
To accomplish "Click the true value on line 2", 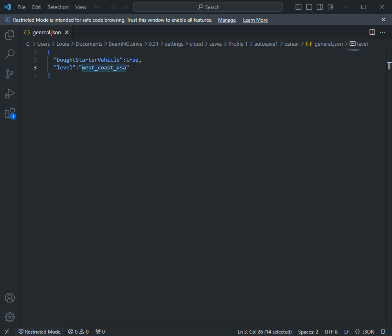I will (132, 60).
